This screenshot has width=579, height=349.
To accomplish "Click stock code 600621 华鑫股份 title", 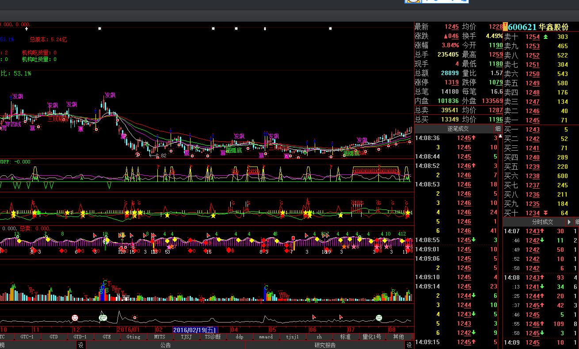I will (x=538, y=27).
